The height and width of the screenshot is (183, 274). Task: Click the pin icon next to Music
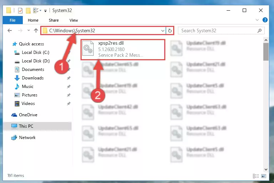(x=69, y=87)
